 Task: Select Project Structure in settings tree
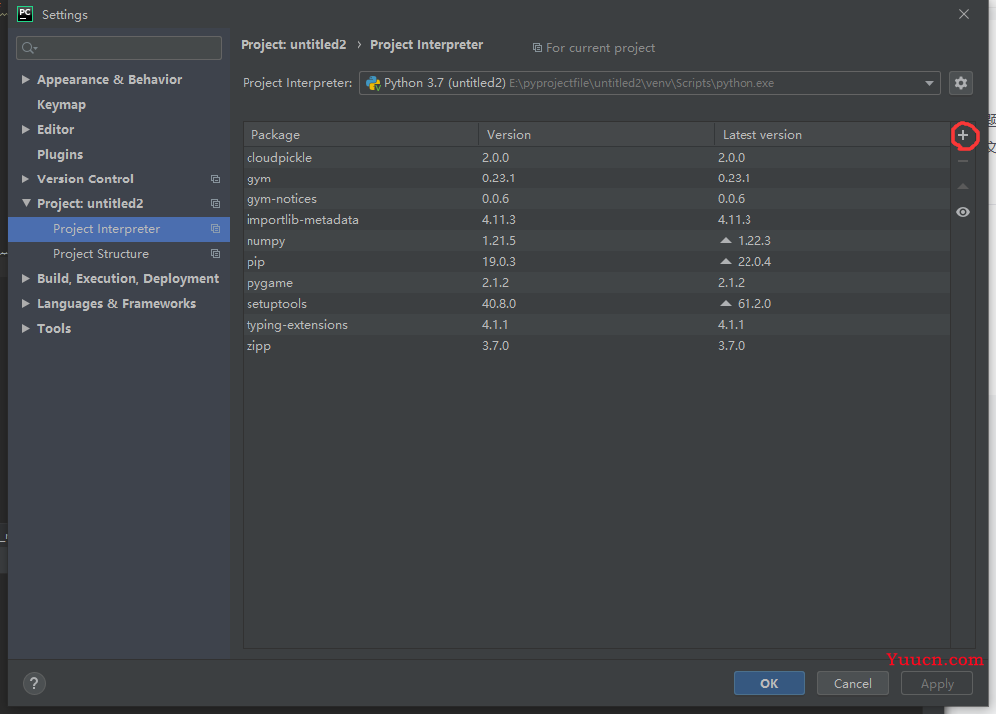(119, 254)
